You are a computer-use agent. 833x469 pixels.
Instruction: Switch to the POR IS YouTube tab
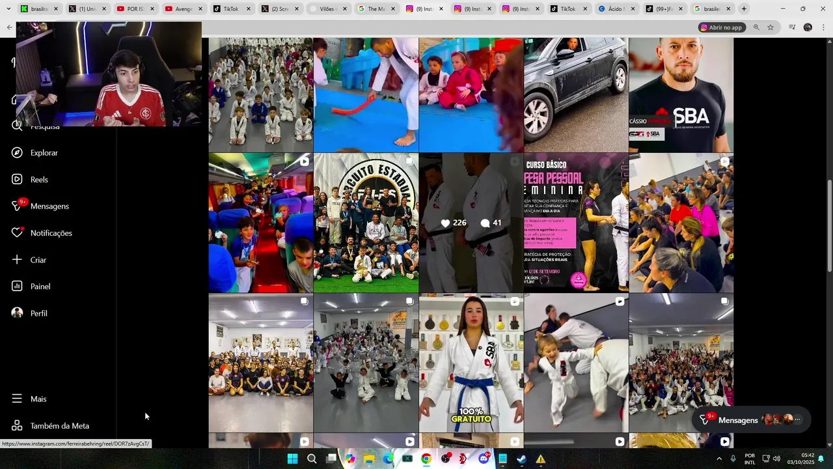135,9
